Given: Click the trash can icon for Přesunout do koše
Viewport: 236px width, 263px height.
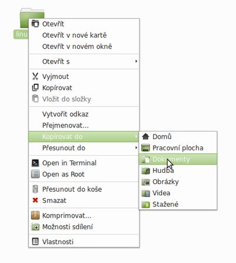Looking at the screenshot, I should pos(35,189).
